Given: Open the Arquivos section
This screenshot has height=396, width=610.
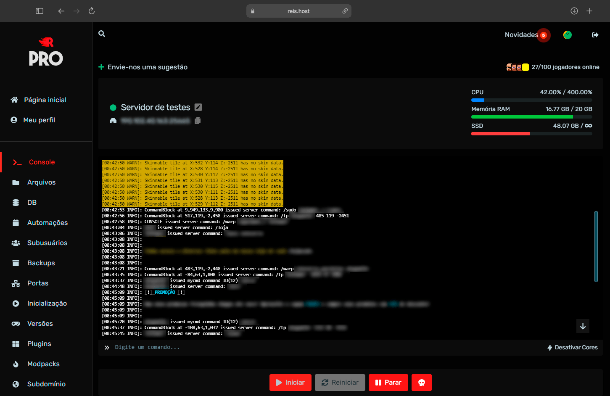Looking at the screenshot, I should (41, 182).
